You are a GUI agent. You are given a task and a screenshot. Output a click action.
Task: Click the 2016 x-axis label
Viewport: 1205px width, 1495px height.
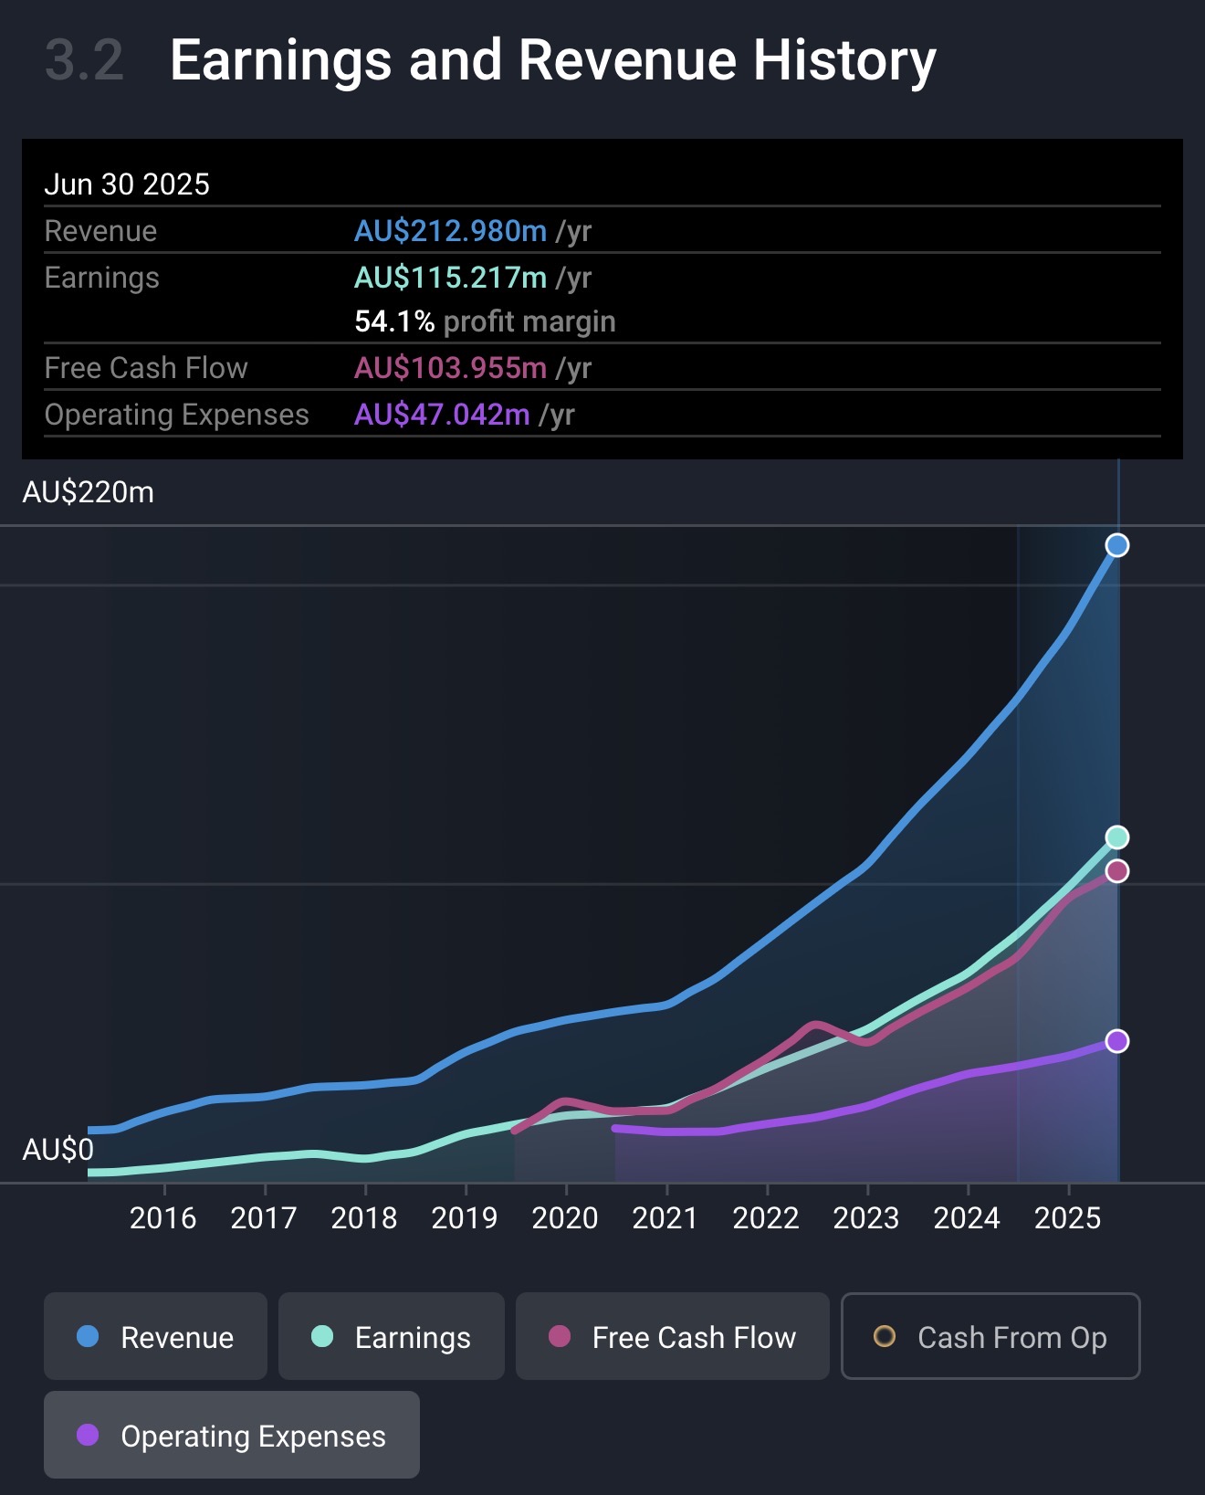163,1218
